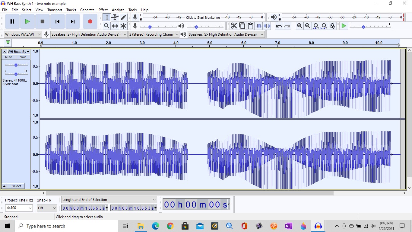
Task: Click the track Select button
Action: [x=16, y=186]
